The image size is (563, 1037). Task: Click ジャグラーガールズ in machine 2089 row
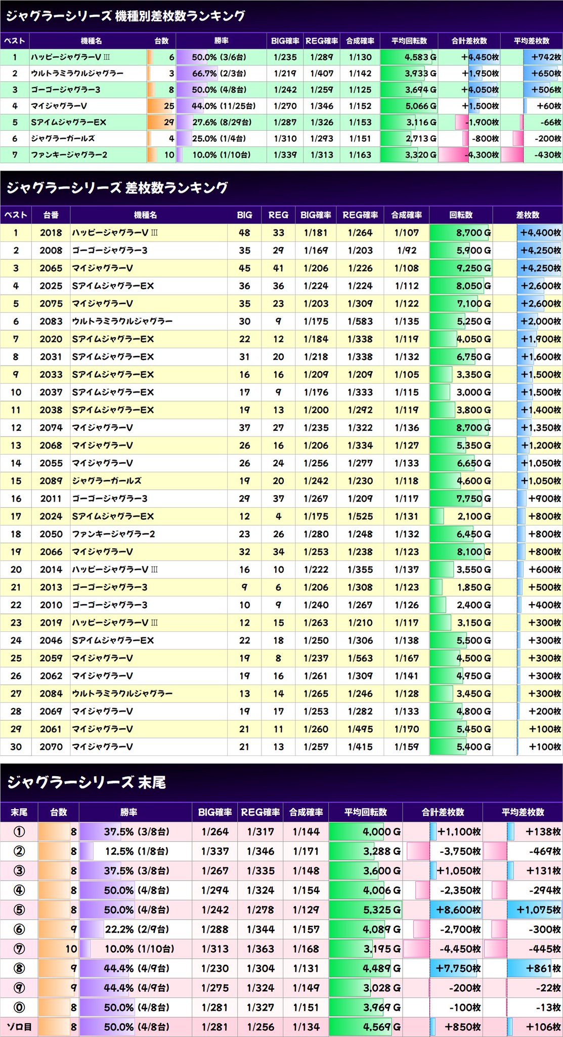point(107,481)
